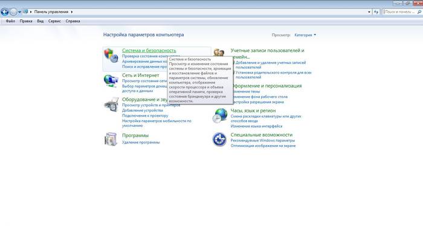This screenshot has width=423, height=226.
Task: Click Добавление и удаление учетных записей link
Action: click(x=271, y=65)
